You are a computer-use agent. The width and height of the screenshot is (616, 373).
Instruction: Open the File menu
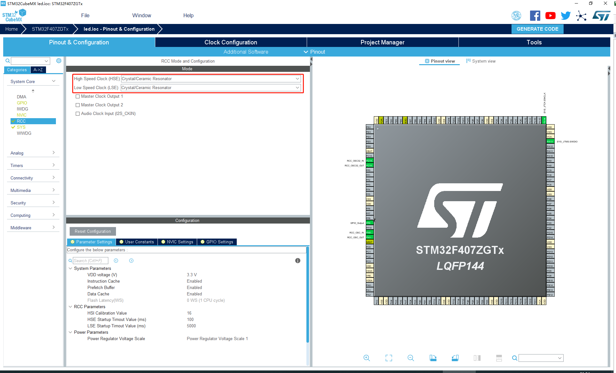85,15
